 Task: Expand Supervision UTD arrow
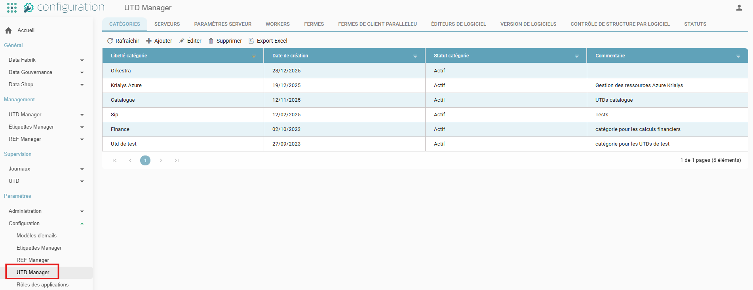click(x=82, y=181)
